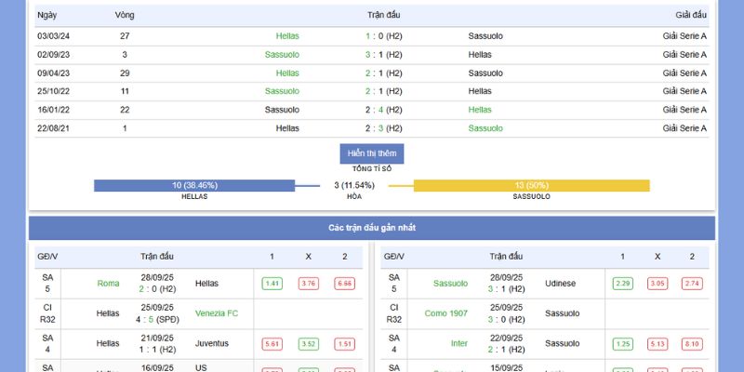
Task: Open Hellas team link in 03/03/24 match
Action: tap(287, 36)
